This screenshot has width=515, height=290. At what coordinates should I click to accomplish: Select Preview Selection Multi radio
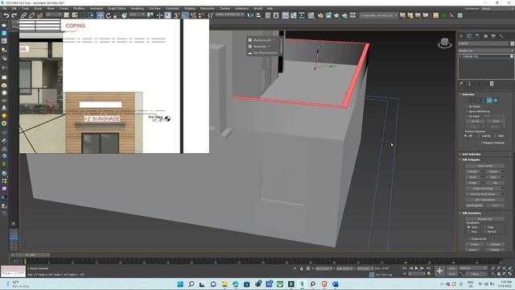[x=496, y=136]
